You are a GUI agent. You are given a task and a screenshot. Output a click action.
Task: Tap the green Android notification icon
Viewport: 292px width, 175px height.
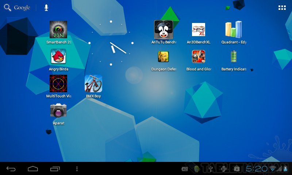tap(197, 169)
